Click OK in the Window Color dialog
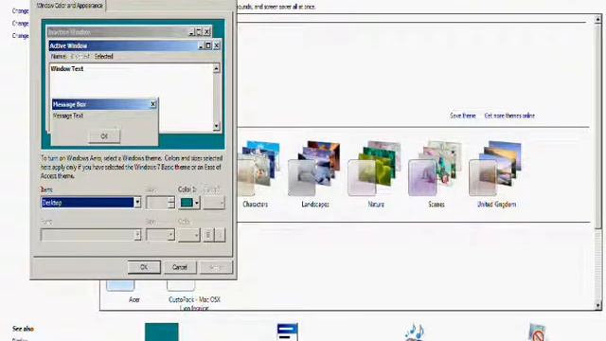Screen dimensions: 606x341 point(144,267)
